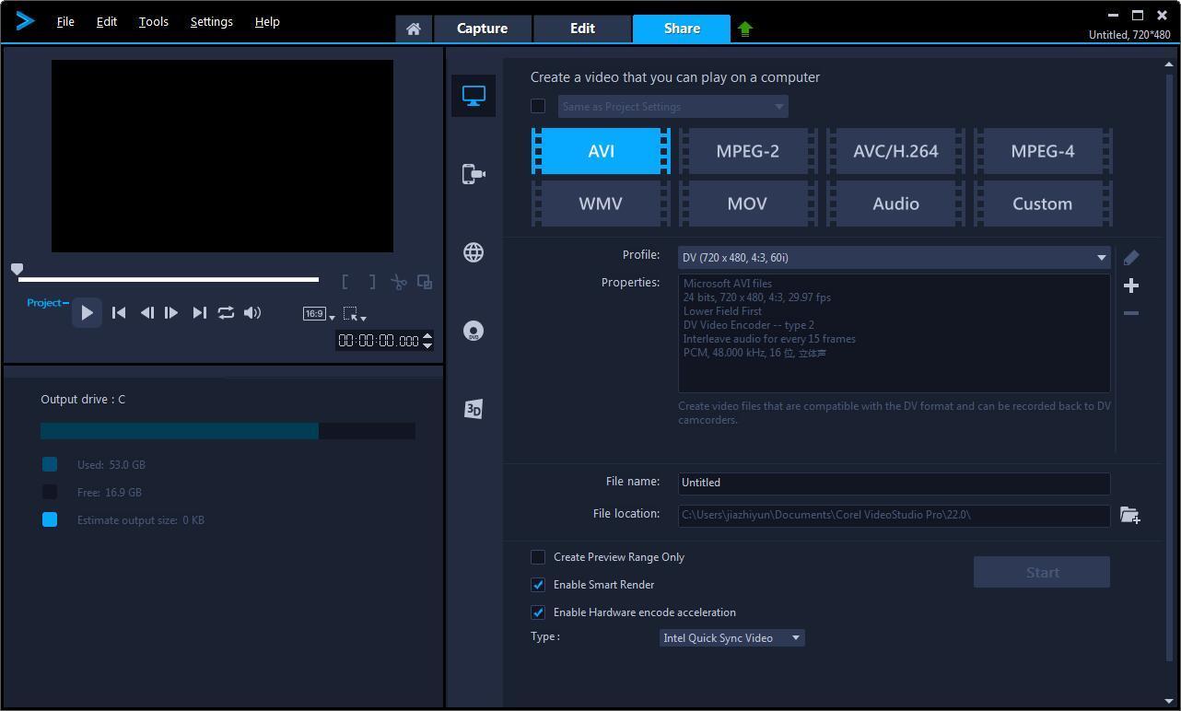
Task: Switch the preview to Project mode
Action: point(46,303)
